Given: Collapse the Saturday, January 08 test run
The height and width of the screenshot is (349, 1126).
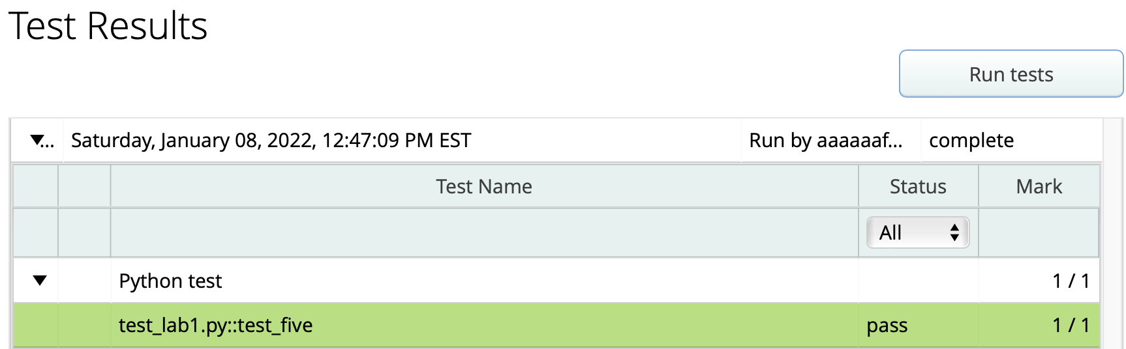Looking at the screenshot, I should click(x=38, y=140).
